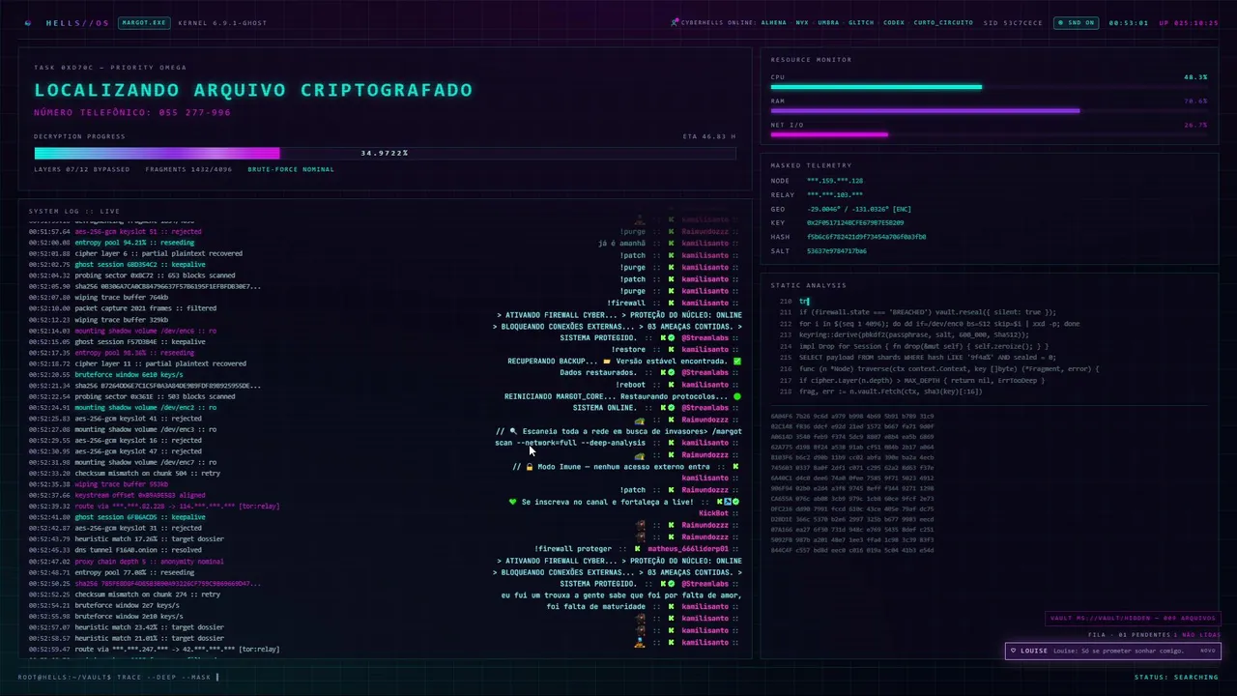Select CODEX in the online list
Image resolution: width=1237 pixels, height=696 pixels.
(x=894, y=22)
